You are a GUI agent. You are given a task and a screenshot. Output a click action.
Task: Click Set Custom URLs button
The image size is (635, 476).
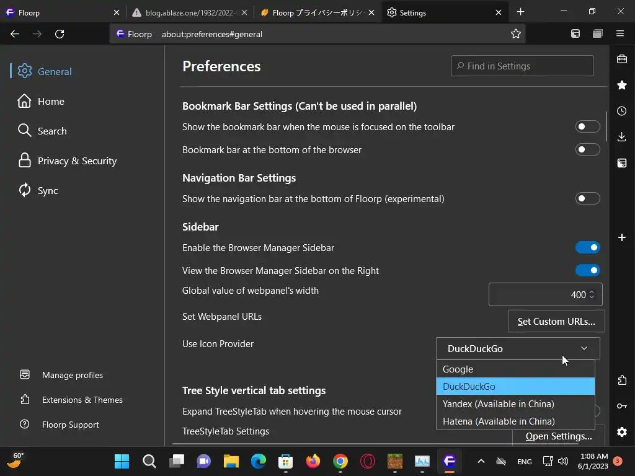[556, 322]
